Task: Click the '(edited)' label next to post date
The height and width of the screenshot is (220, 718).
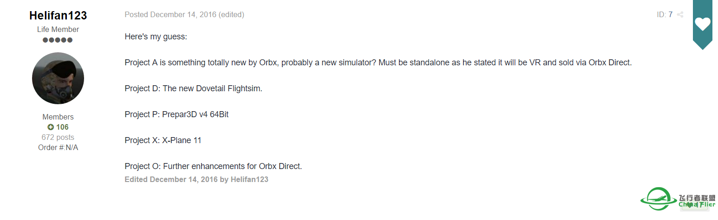Action: pos(231,15)
